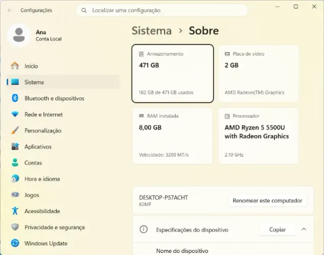Go to Início settings page
This screenshot has height=255, width=324.
point(63,66)
